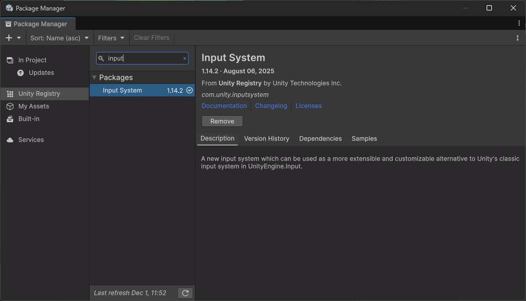The image size is (526, 301).
Task: Click the Last refresh Dec 1, 11:52 status text
Action: (x=130, y=293)
